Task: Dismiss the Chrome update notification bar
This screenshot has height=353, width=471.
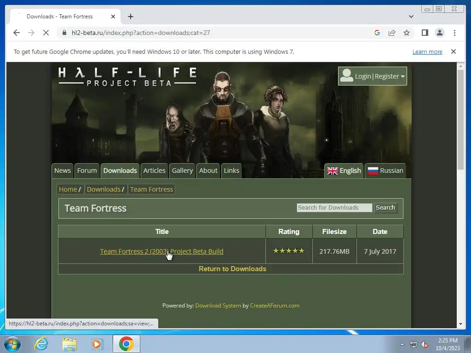Action: tap(453, 51)
